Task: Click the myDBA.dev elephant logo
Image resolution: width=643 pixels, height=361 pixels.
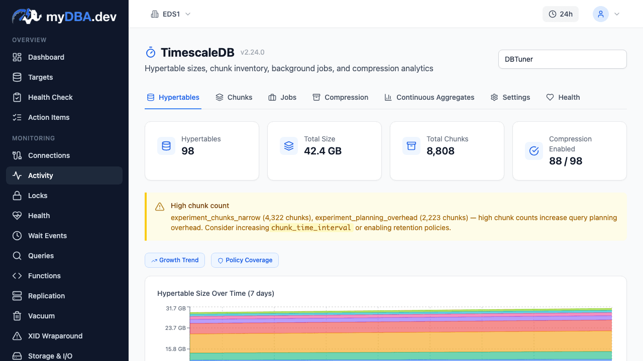Action: pyautogui.click(x=27, y=16)
